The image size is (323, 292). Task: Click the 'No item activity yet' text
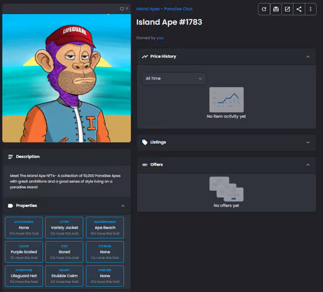coord(226,117)
